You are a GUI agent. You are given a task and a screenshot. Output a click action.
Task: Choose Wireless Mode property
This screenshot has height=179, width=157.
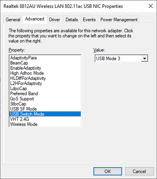[x=45, y=124]
